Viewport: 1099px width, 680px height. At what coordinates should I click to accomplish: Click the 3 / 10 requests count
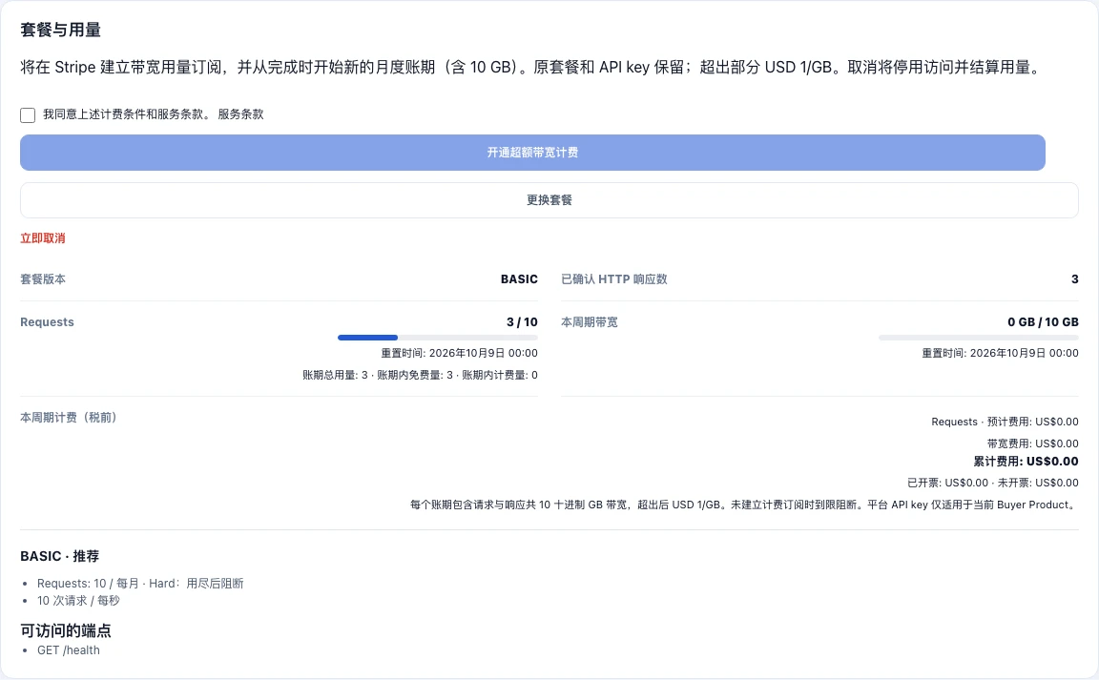522,321
